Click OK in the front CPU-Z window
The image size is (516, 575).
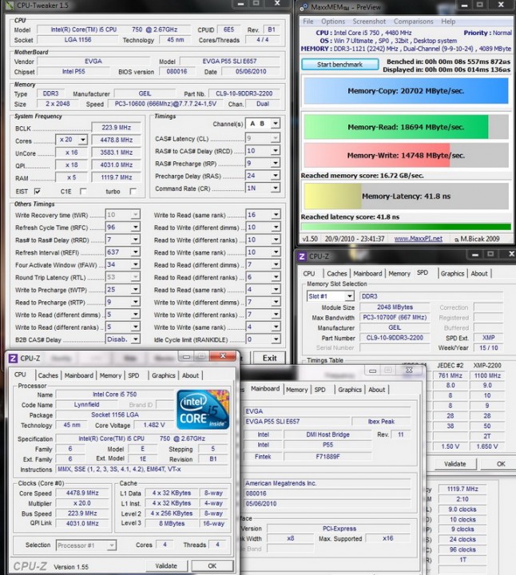[212, 566]
